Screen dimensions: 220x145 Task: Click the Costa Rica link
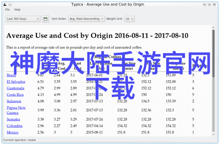click(15, 95)
